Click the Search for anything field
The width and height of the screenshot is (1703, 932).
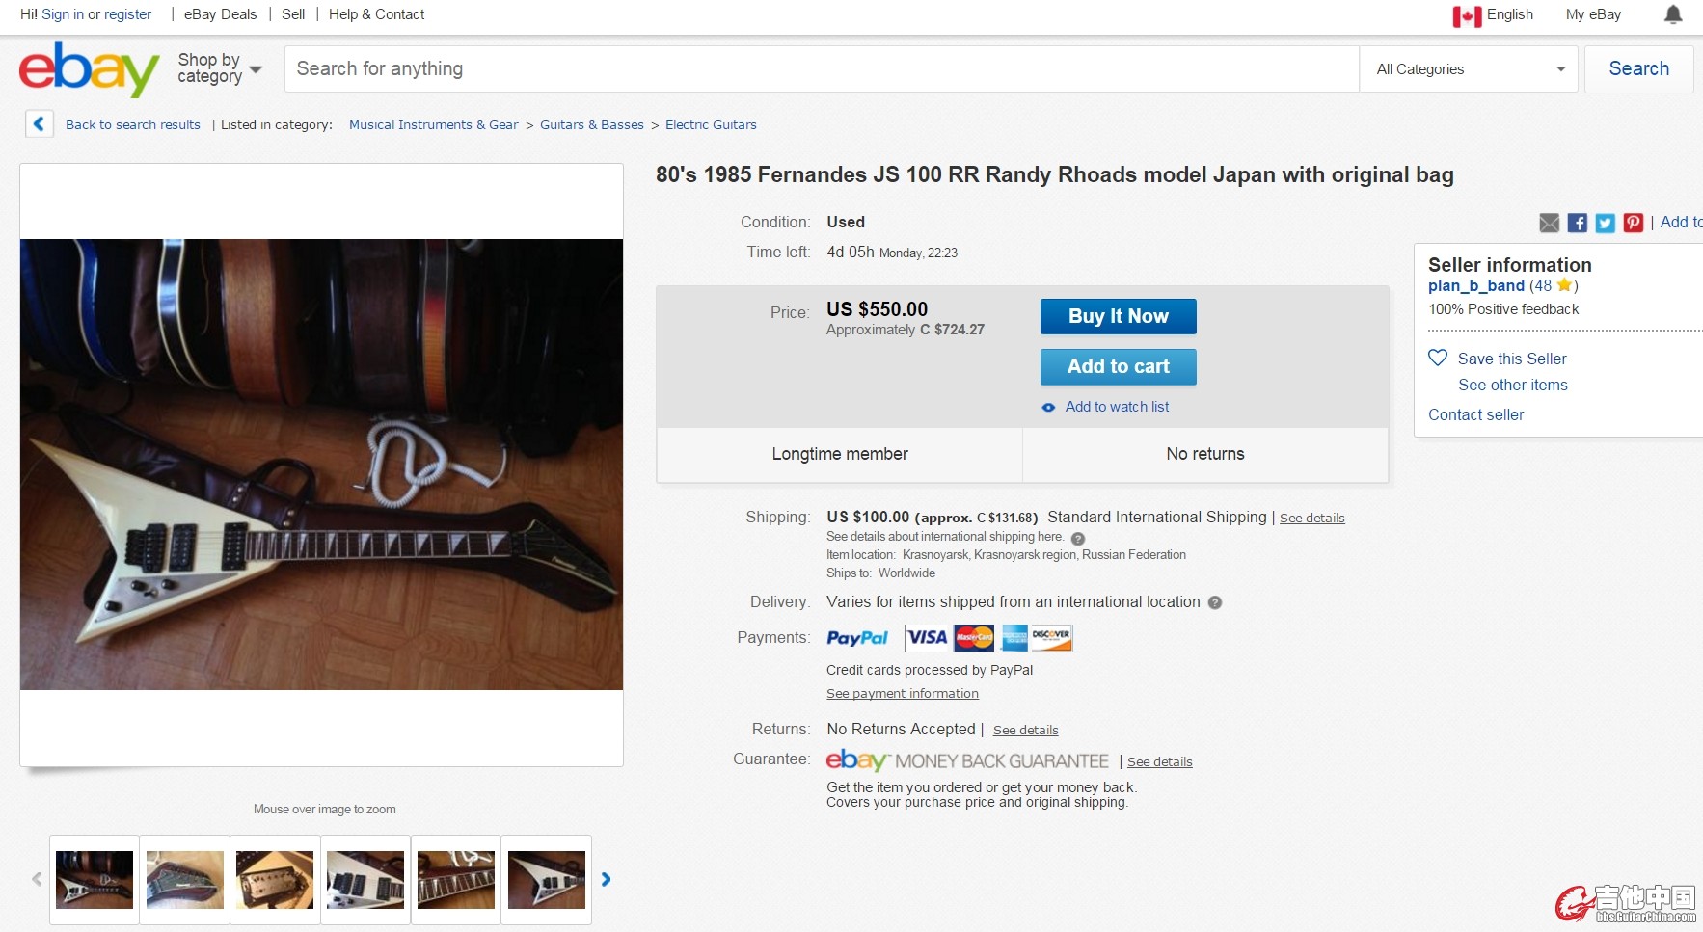click(x=821, y=69)
